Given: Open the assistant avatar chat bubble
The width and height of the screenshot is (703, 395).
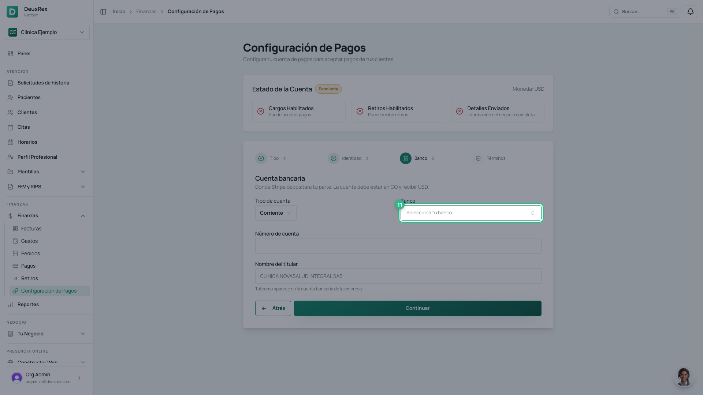Looking at the screenshot, I should (x=683, y=376).
